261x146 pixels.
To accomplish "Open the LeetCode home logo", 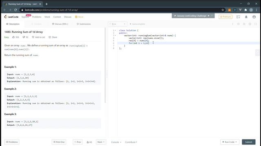I will pyautogui.click(x=11, y=17).
